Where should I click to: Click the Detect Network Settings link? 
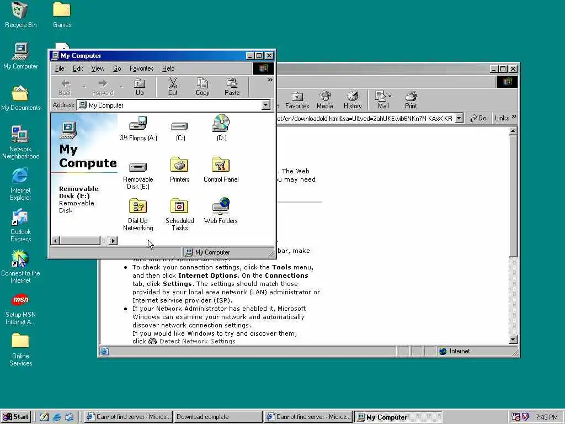197,341
